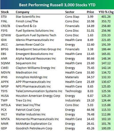The height and width of the screenshot is (131, 114).
Task: Click the QTWW ticker symbol
Action: 6,35
